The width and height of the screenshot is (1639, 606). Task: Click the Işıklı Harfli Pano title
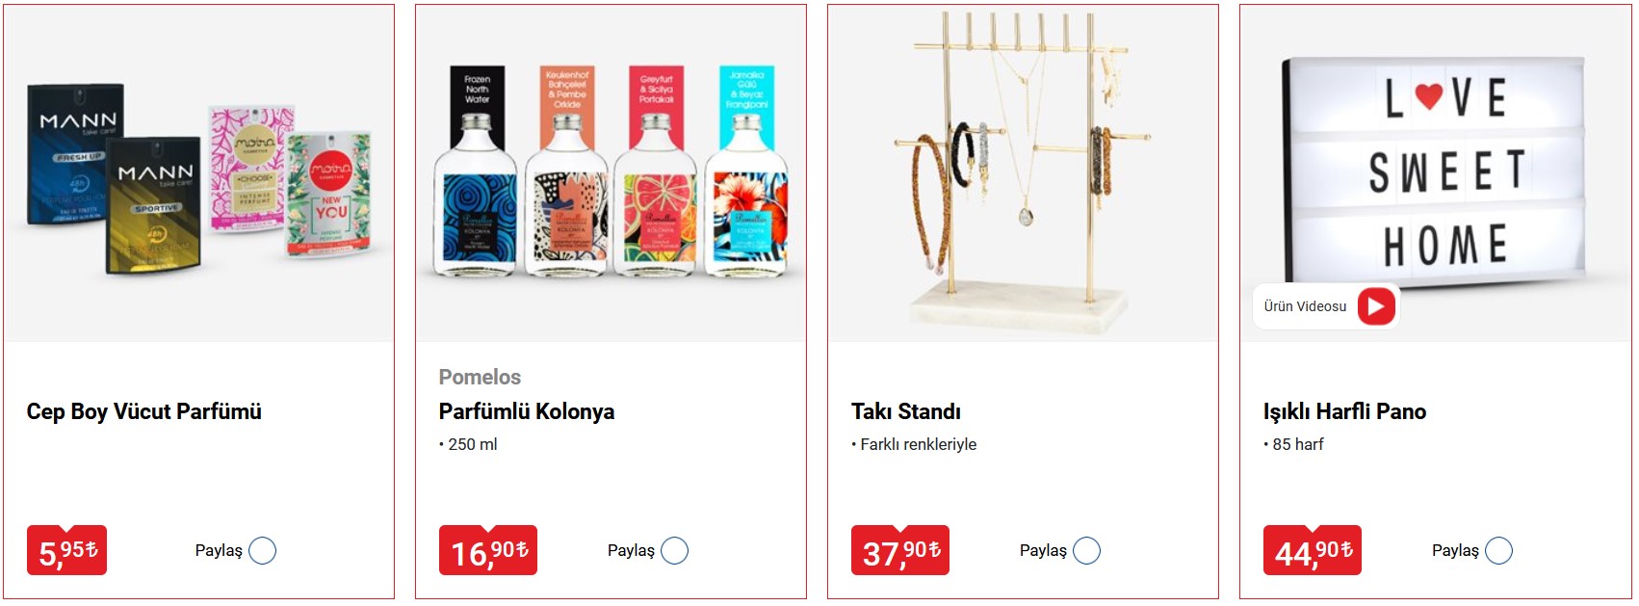(1344, 412)
